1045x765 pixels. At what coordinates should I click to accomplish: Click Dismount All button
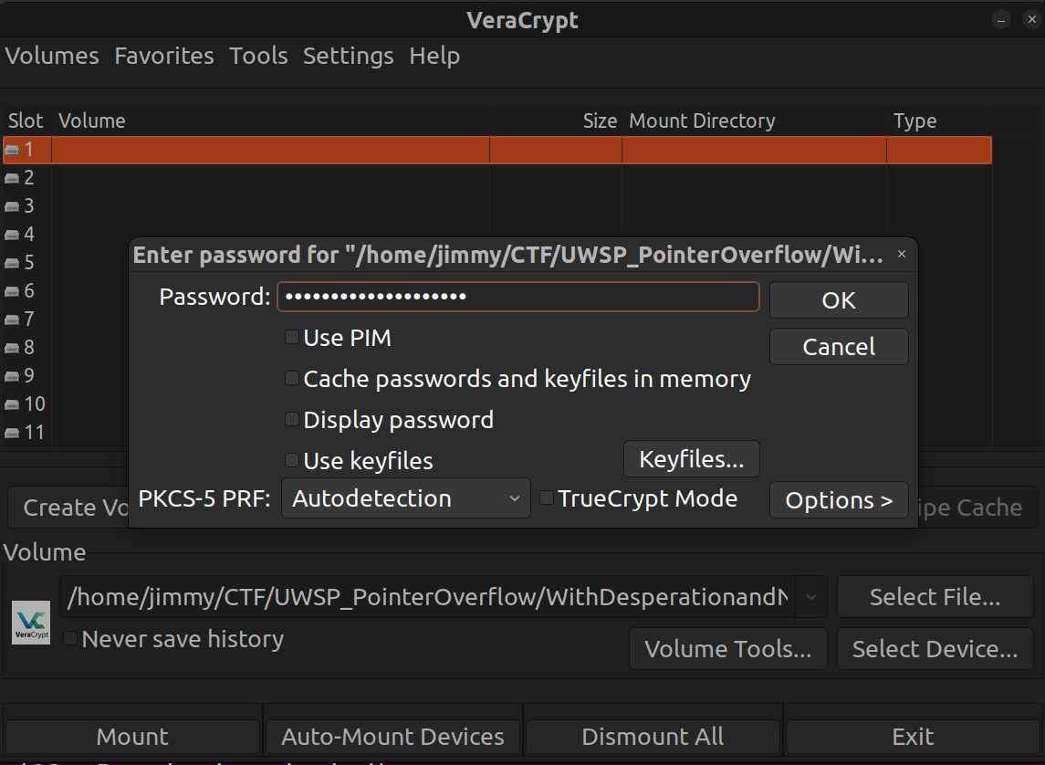point(653,737)
